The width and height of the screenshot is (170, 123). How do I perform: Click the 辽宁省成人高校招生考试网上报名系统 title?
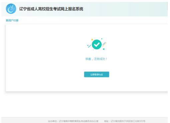point(51,9)
